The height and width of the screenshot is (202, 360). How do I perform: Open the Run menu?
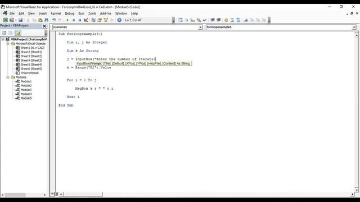[81, 13]
